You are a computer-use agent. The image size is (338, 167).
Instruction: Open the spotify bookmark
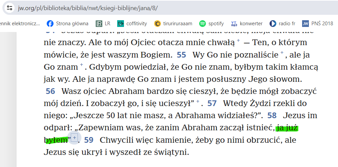212,24
